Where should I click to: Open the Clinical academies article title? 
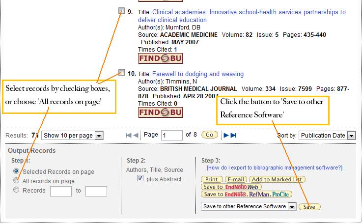[x=242, y=16]
